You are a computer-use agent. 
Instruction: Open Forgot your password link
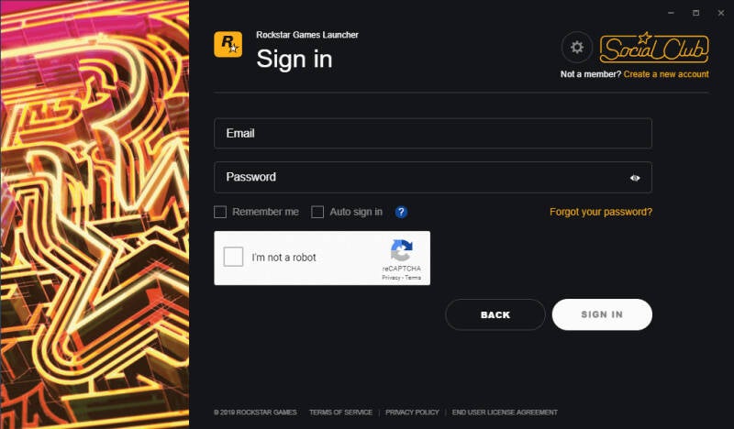click(x=601, y=212)
